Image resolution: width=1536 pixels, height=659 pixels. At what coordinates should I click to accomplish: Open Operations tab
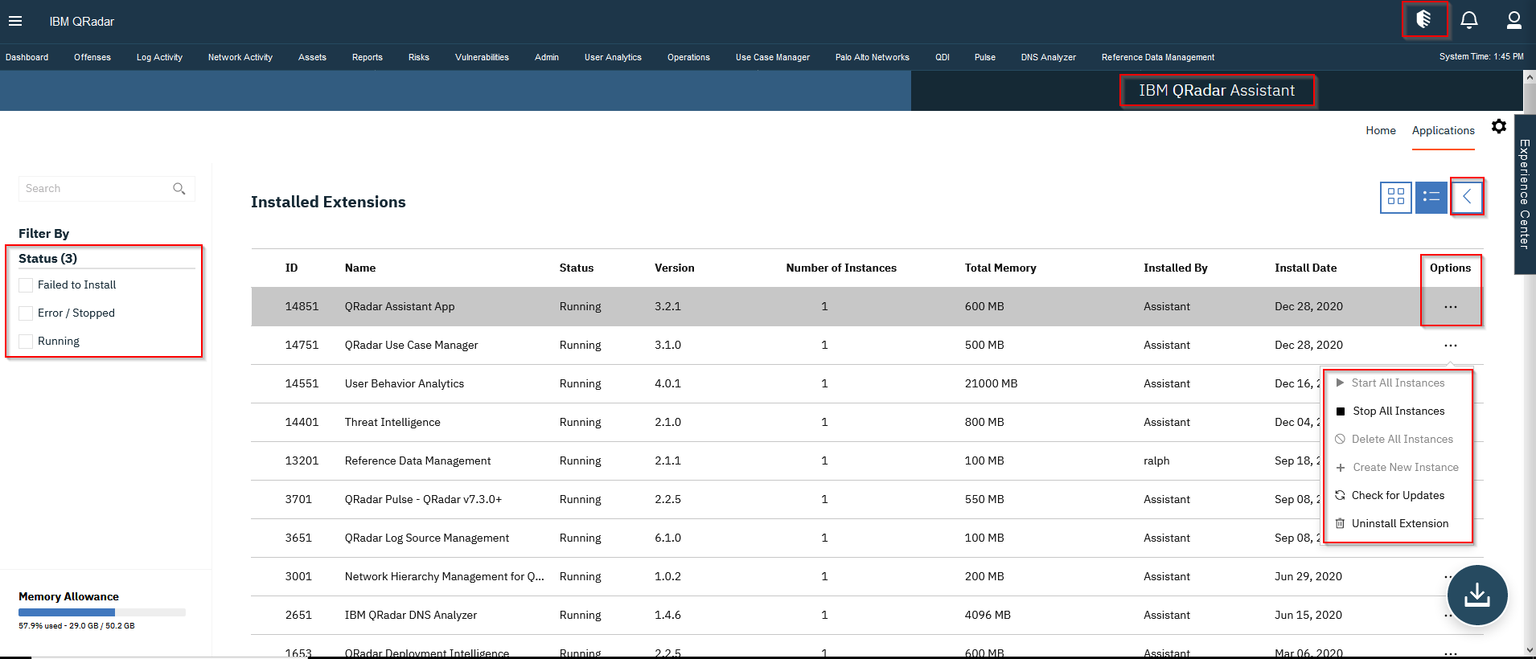(x=688, y=57)
